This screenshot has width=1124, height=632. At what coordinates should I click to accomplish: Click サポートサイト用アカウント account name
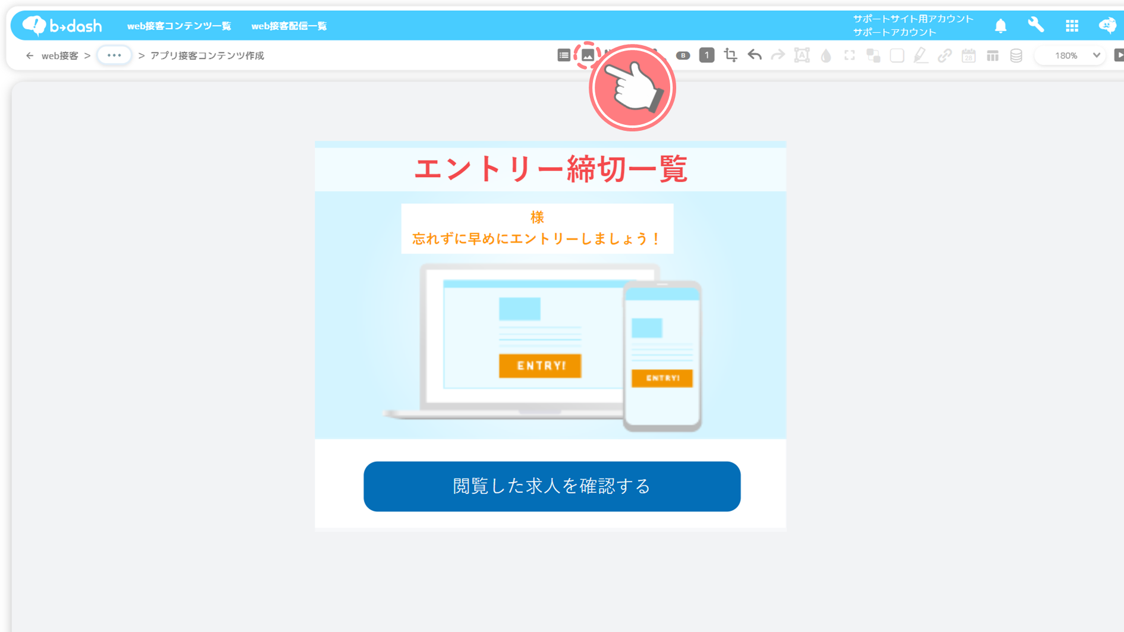[x=913, y=19]
